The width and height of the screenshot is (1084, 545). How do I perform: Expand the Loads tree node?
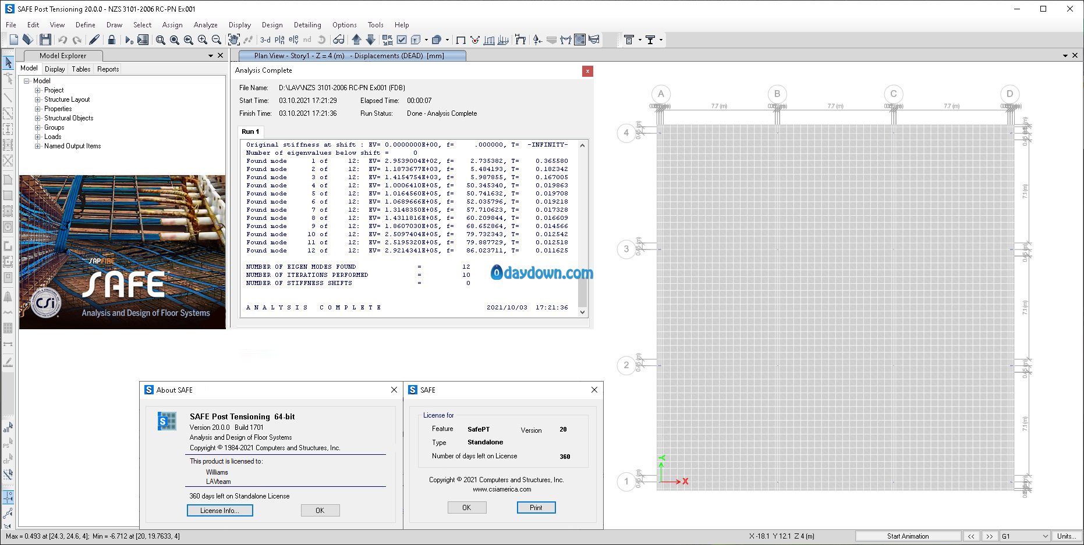(38, 137)
